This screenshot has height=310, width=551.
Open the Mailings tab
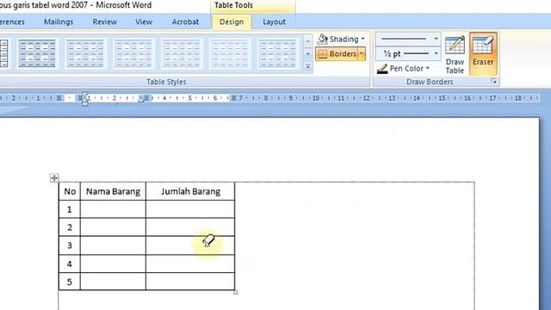tap(59, 22)
